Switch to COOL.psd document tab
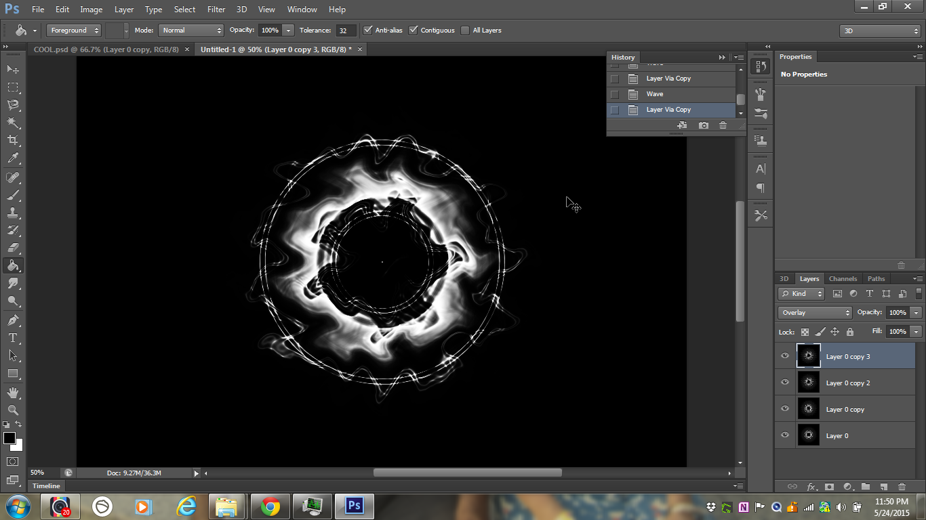The width and height of the screenshot is (926, 520). pos(106,49)
